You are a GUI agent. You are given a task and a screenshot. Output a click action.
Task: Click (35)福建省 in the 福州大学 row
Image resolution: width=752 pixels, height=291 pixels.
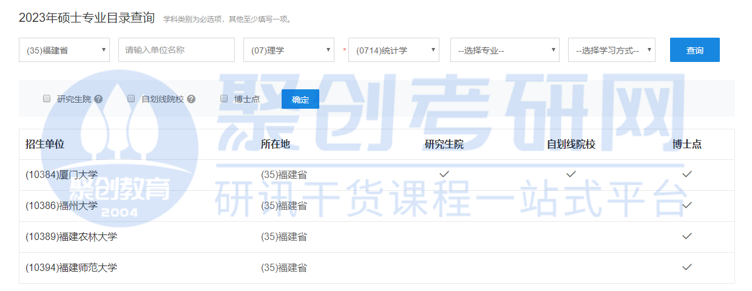(x=284, y=205)
